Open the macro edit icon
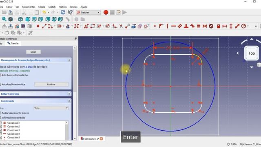261x147 pixels. pos(118,12)
